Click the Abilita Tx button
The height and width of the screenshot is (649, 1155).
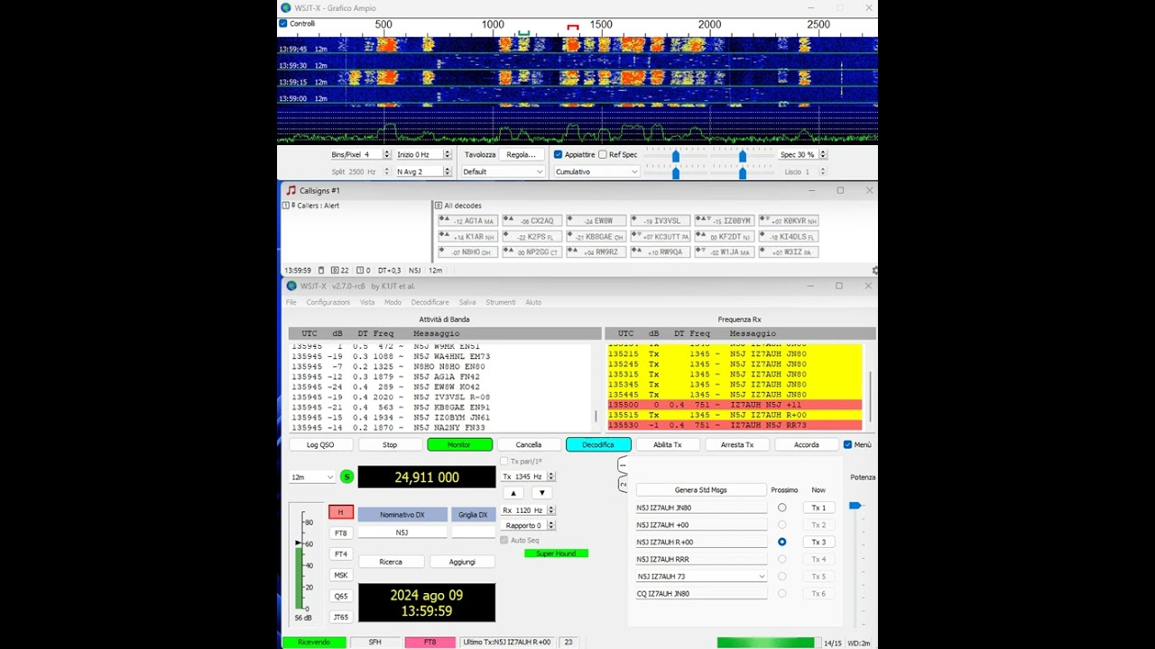coord(668,444)
